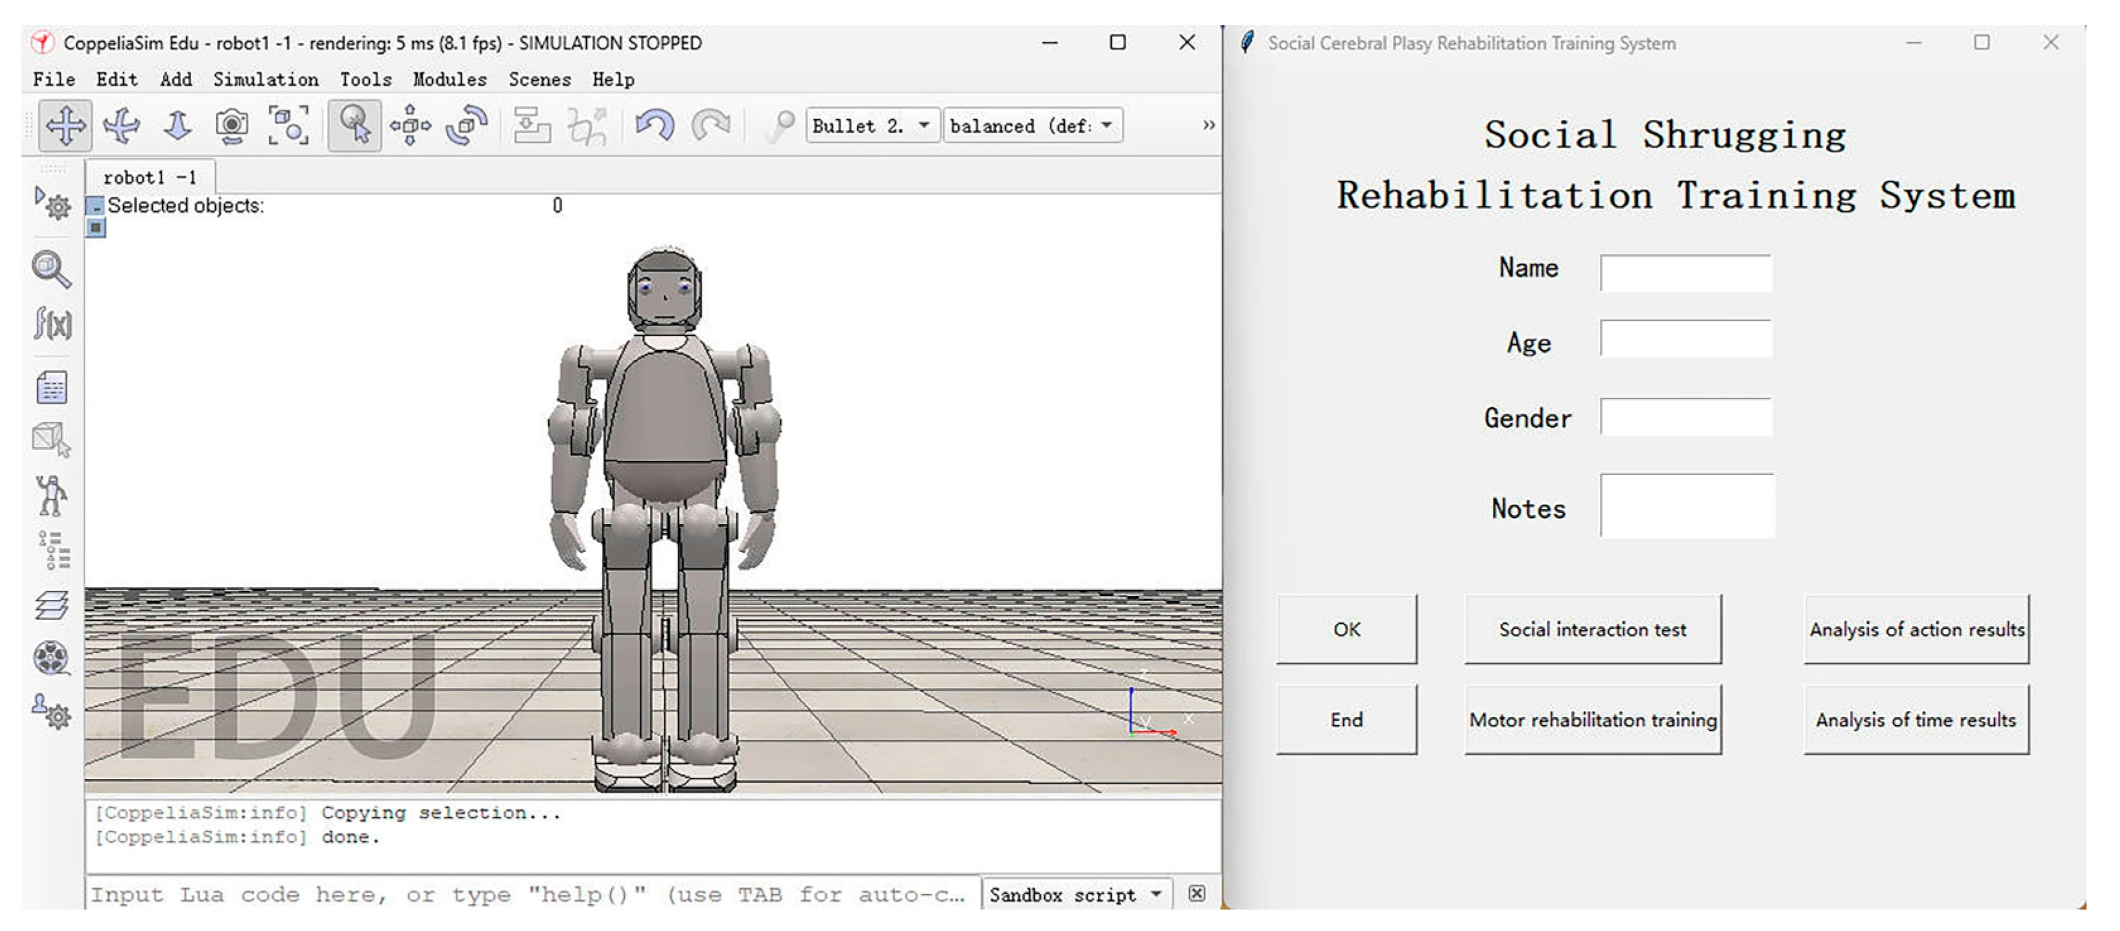
Task: Toggle the click selection pointer tool
Action: [355, 126]
